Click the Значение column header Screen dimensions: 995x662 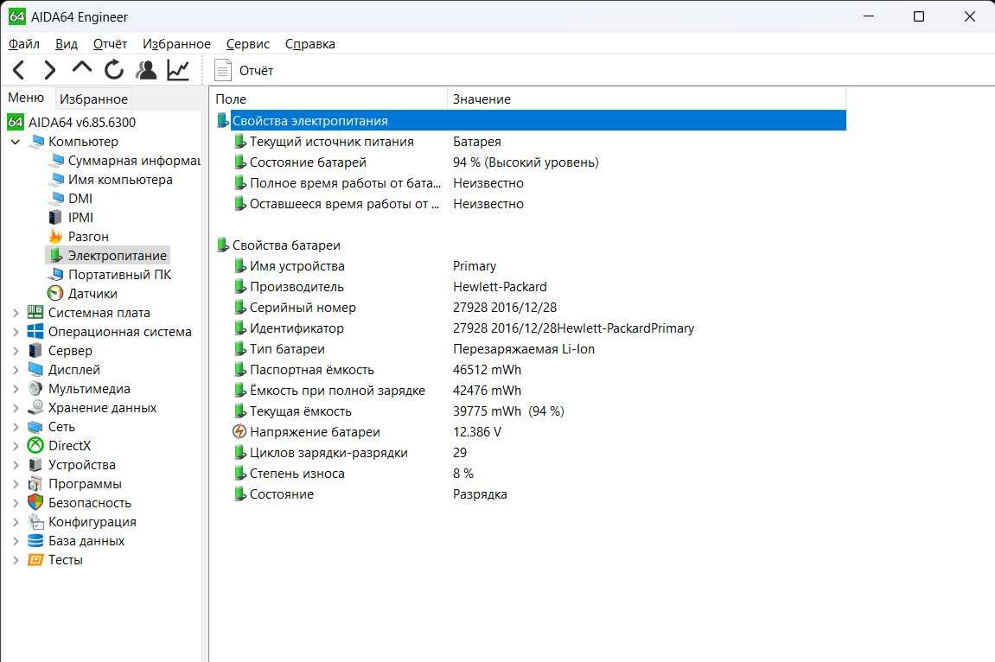pos(647,99)
